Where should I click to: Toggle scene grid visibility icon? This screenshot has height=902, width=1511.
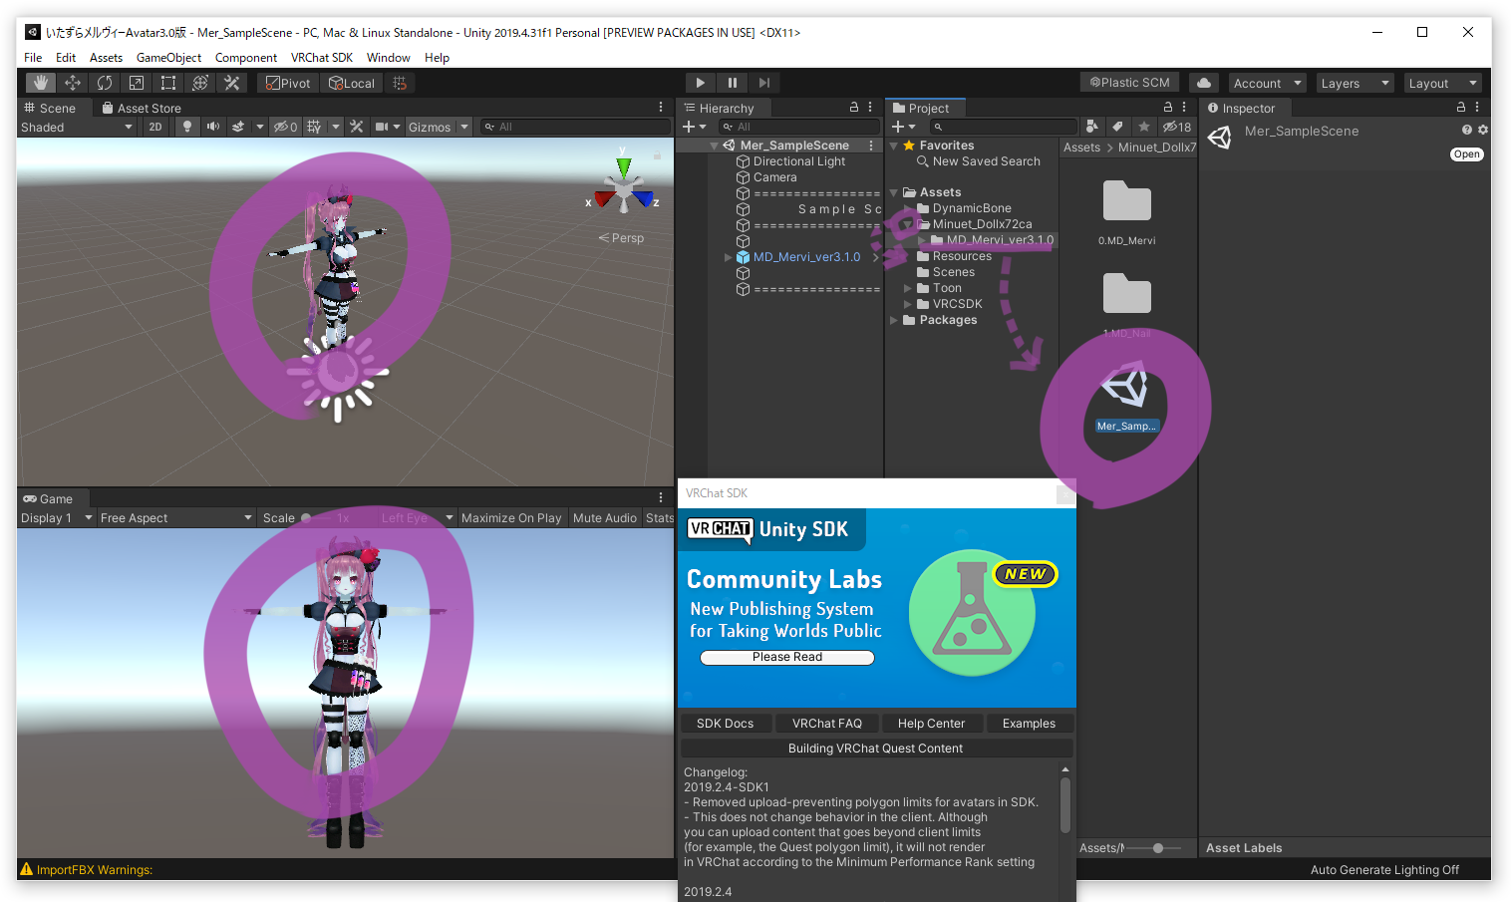point(314,127)
